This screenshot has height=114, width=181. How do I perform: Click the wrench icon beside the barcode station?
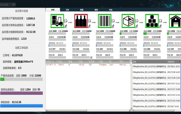[113, 26]
